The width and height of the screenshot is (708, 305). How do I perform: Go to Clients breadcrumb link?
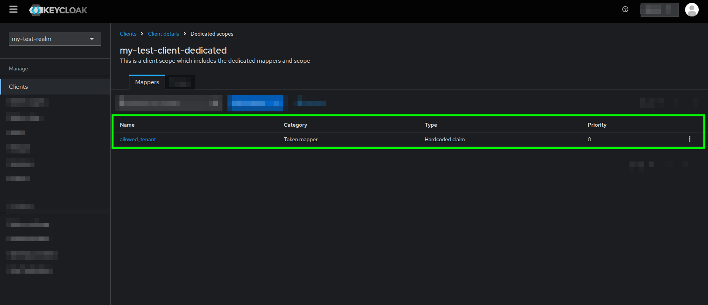[128, 34]
